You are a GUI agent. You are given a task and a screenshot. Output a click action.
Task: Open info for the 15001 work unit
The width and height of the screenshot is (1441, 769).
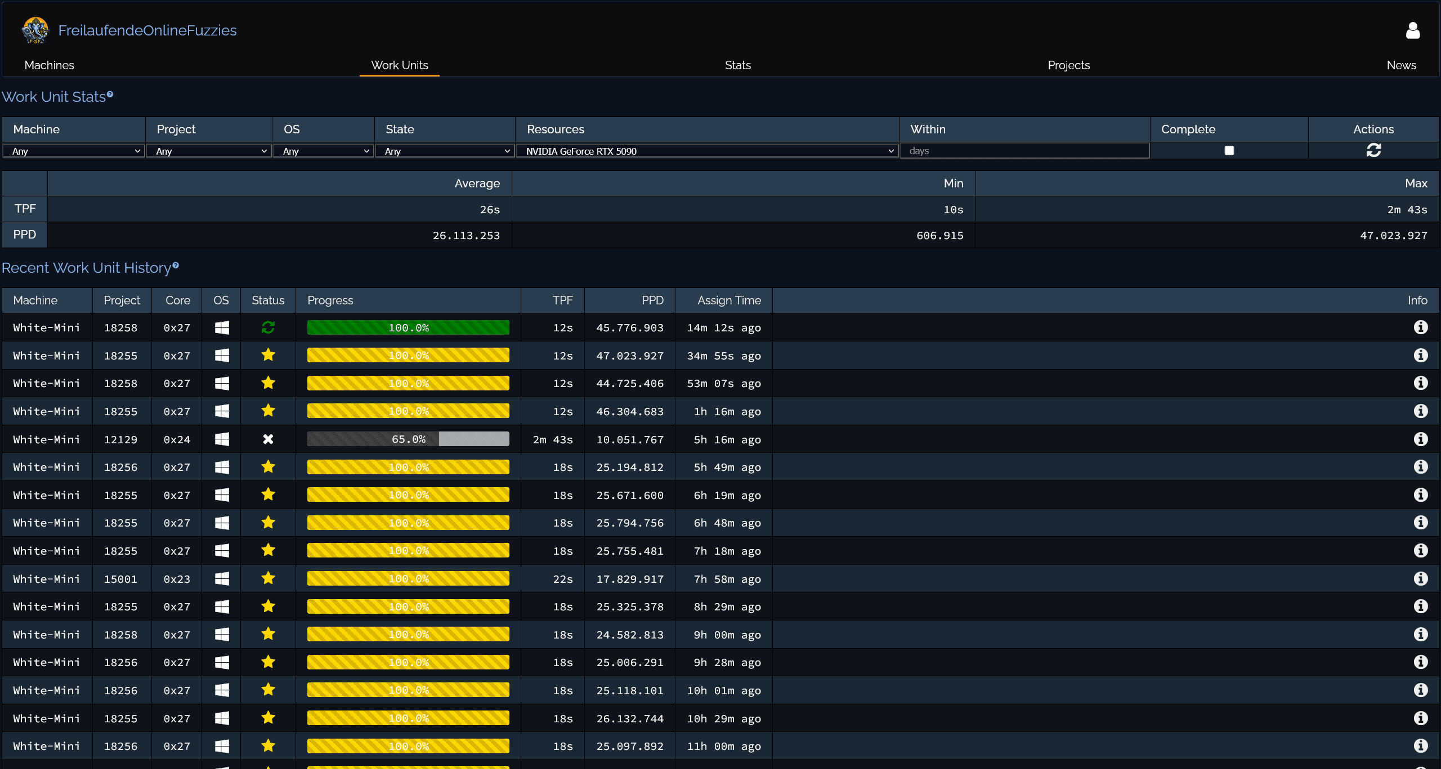click(1420, 578)
